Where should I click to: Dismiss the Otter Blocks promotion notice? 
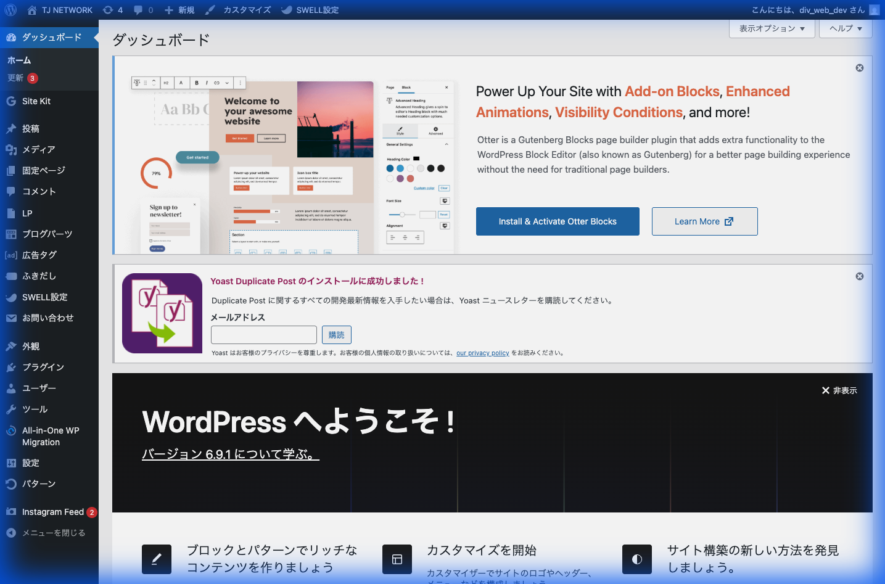coord(859,68)
